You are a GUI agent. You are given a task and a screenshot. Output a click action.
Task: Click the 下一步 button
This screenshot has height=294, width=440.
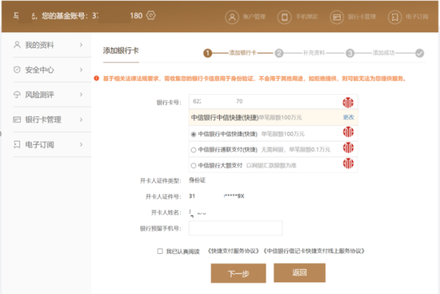point(239,273)
